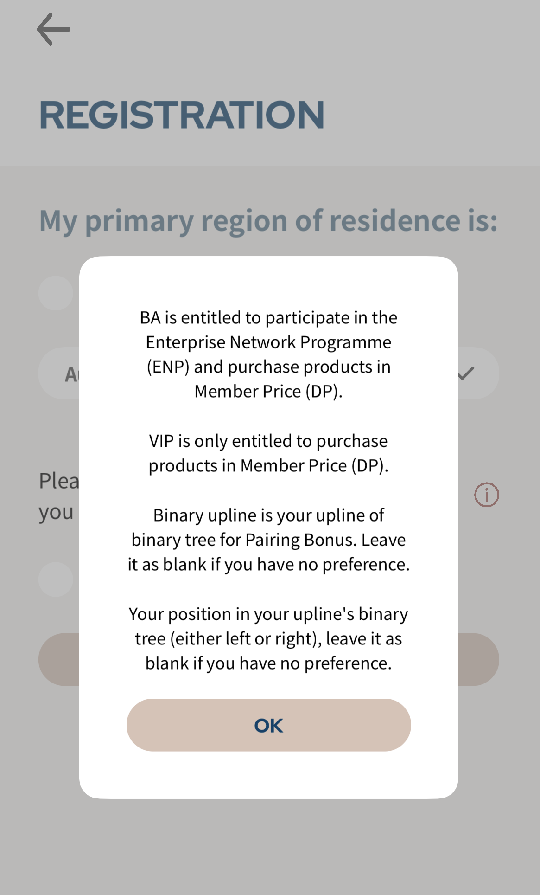The height and width of the screenshot is (895, 540).
Task: Click the checkmark on the region field
Action: 466,373
